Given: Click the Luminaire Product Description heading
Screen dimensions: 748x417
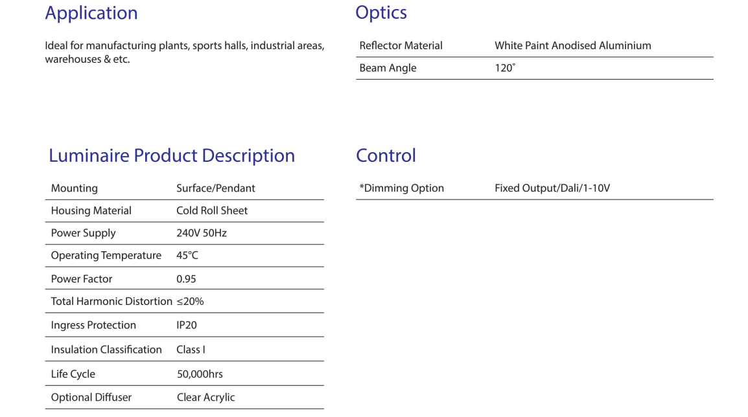Looking at the screenshot, I should click(x=172, y=156).
